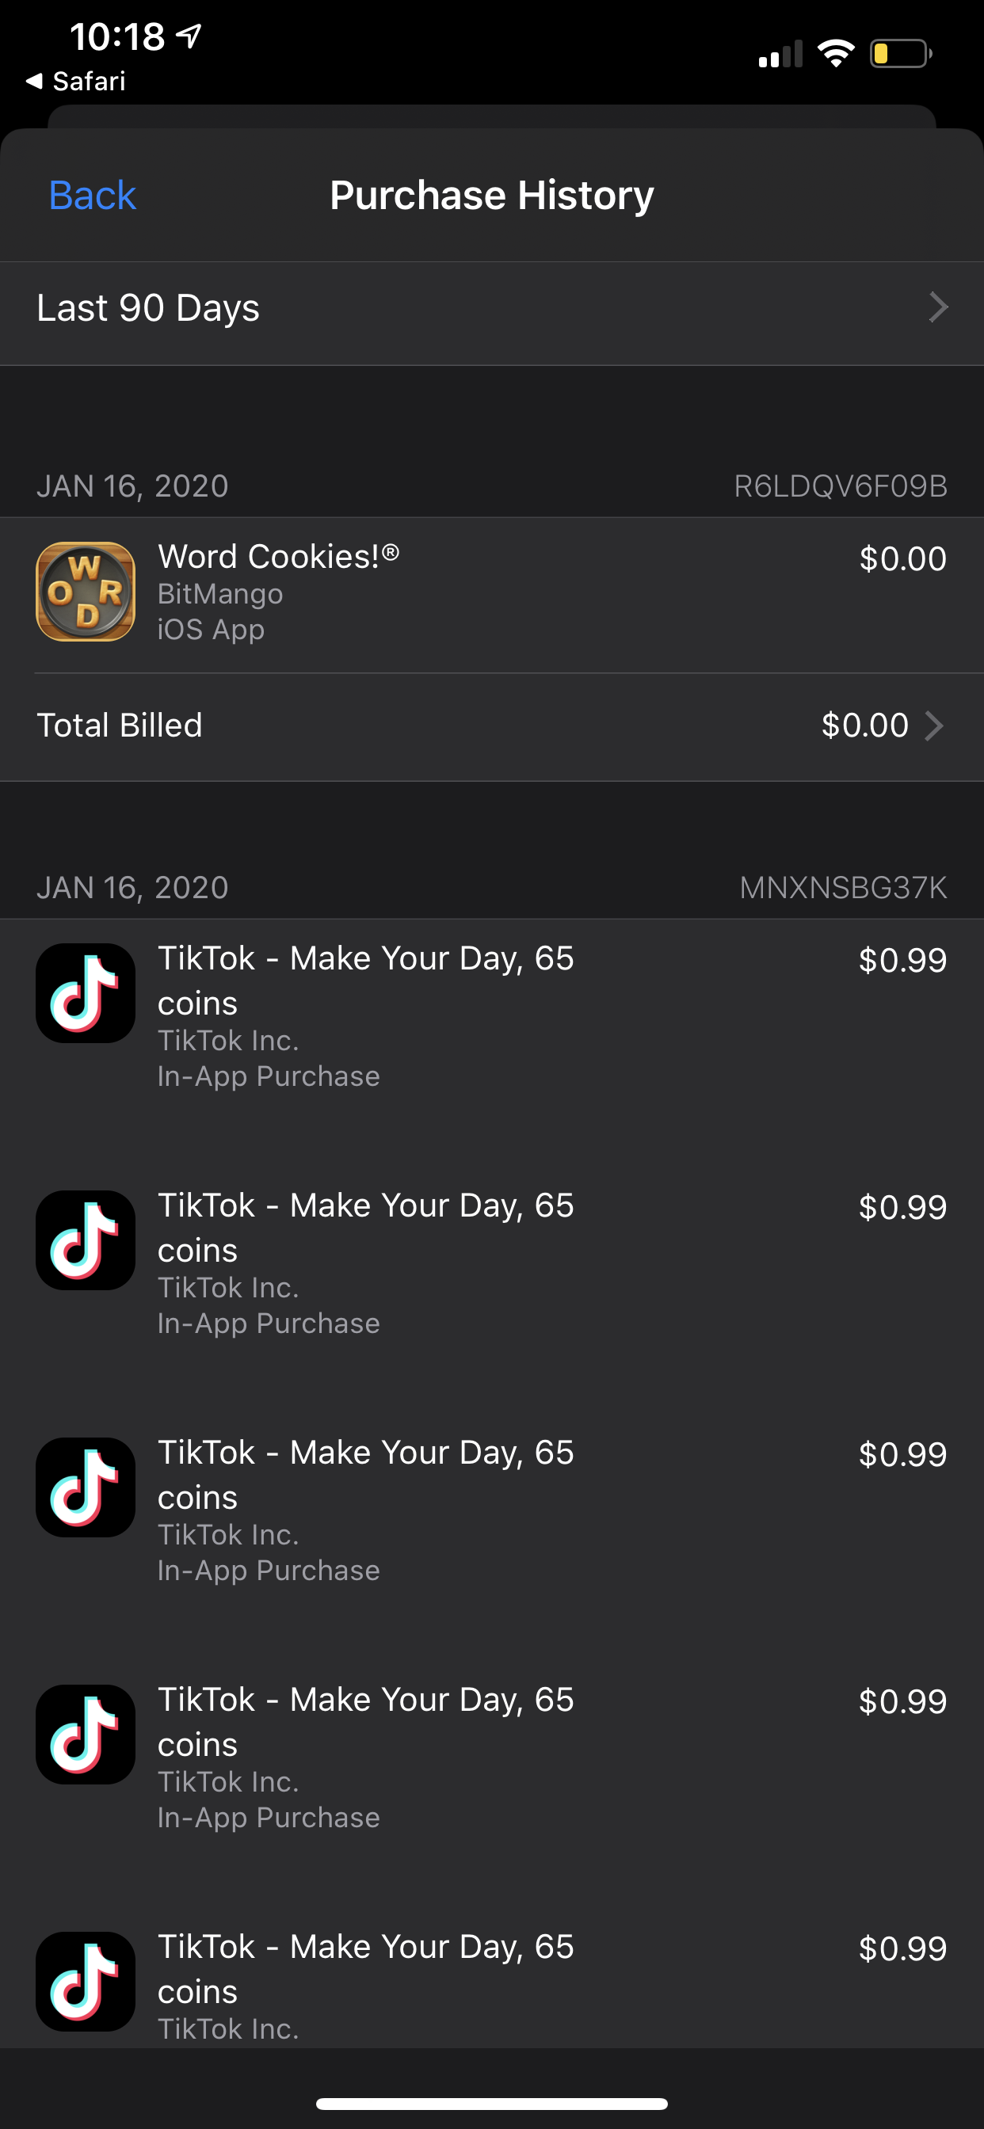Tap order ID MNXNSBG37K
Image resolution: width=984 pixels, height=2129 pixels.
843,888
